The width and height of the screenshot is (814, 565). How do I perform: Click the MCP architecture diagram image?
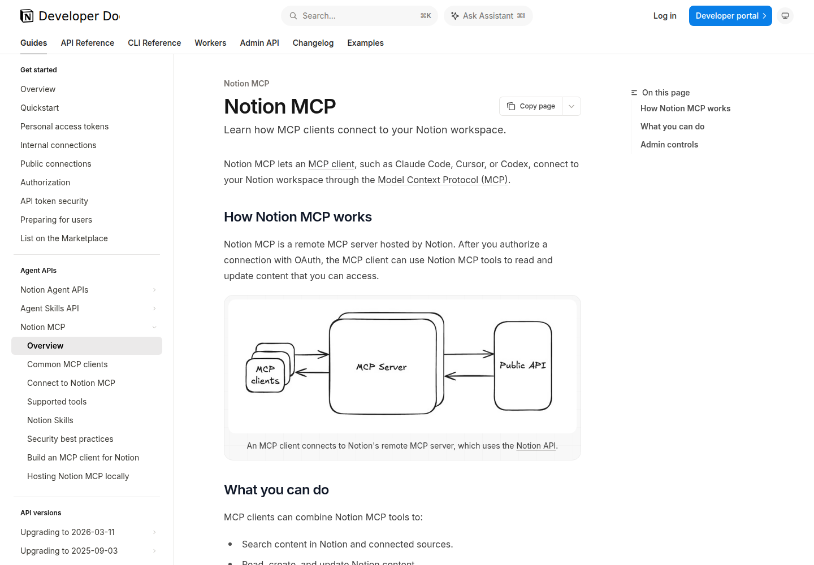pyautogui.click(x=402, y=366)
